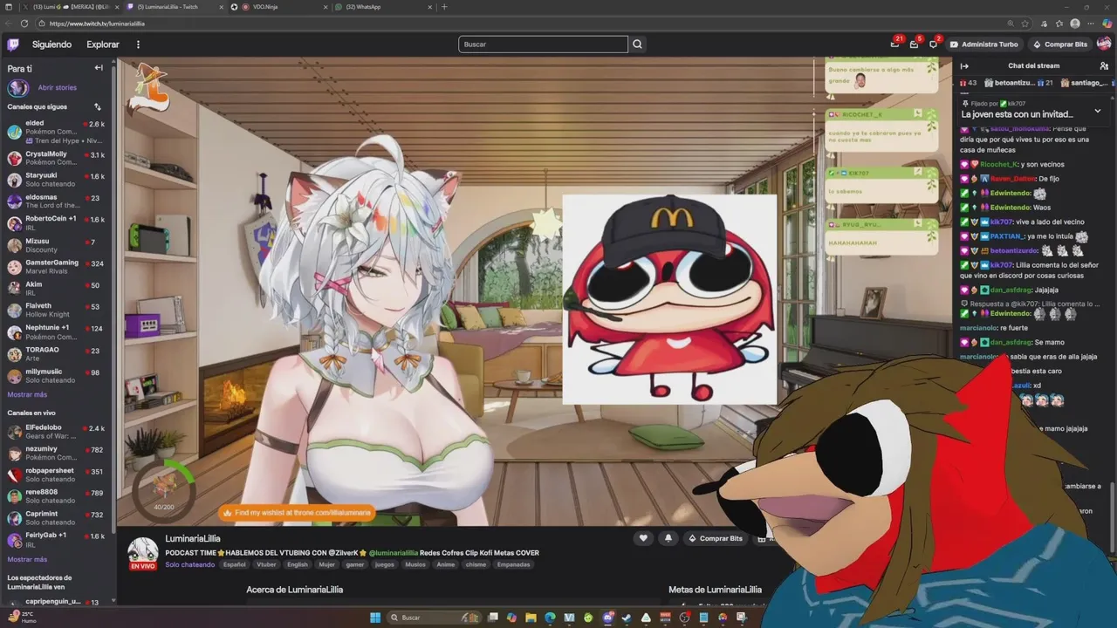Viewport: 1117px width, 628px height.
Task: Collapse the Para ti sidebar arrow
Action: 99,68
